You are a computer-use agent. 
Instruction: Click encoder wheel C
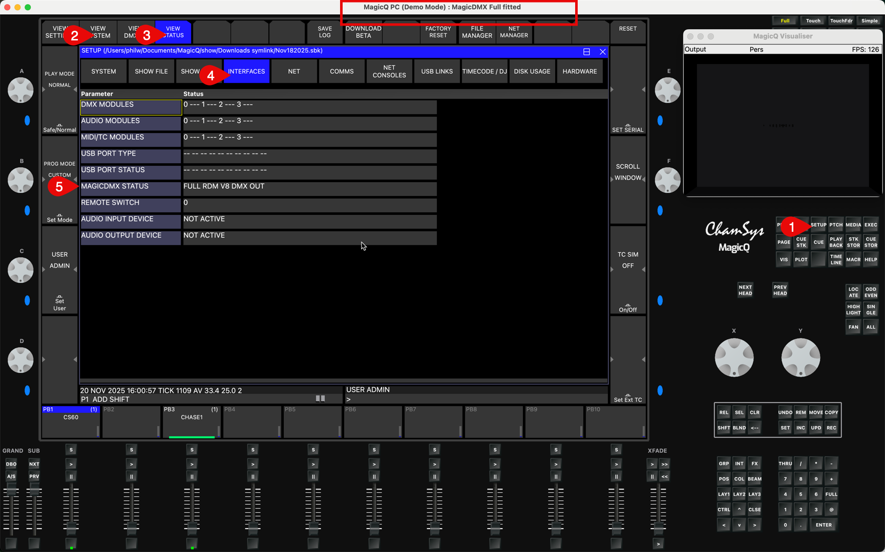[20, 270]
